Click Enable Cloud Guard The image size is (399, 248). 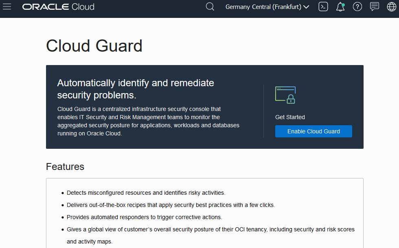point(313,131)
